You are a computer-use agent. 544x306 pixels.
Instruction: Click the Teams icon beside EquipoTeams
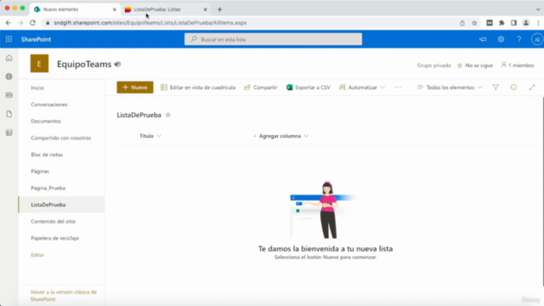pos(117,65)
